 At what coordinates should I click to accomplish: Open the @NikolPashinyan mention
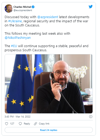click(18, 38)
